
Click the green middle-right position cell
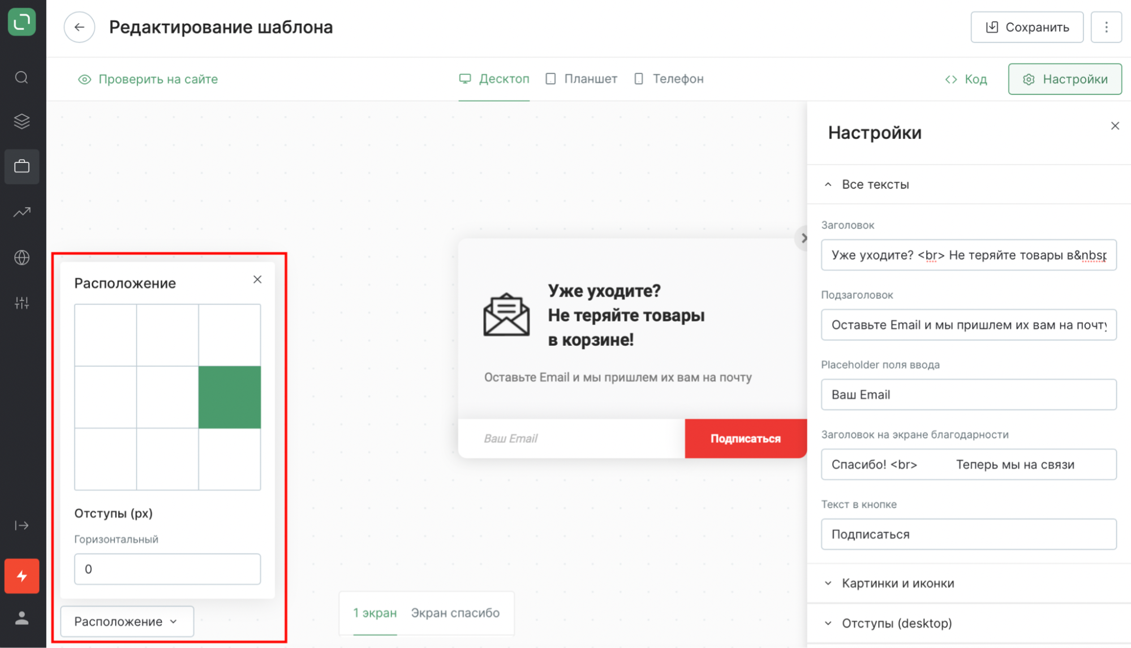click(230, 397)
